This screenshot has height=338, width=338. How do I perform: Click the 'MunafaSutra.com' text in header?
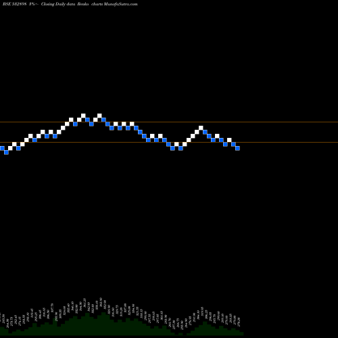121,4
